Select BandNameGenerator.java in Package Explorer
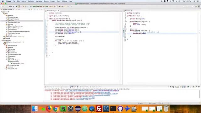Image resolution: width=201 pixels, height=113 pixels. pos(16,26)
